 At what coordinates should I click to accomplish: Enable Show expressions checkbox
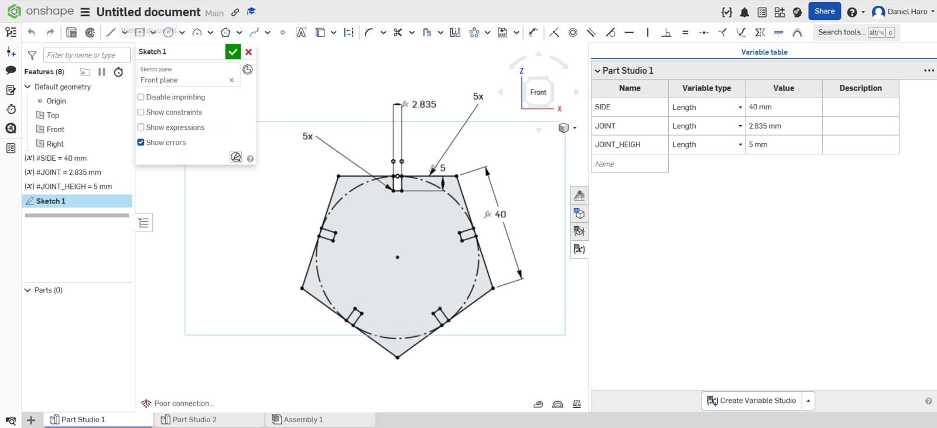141,127
